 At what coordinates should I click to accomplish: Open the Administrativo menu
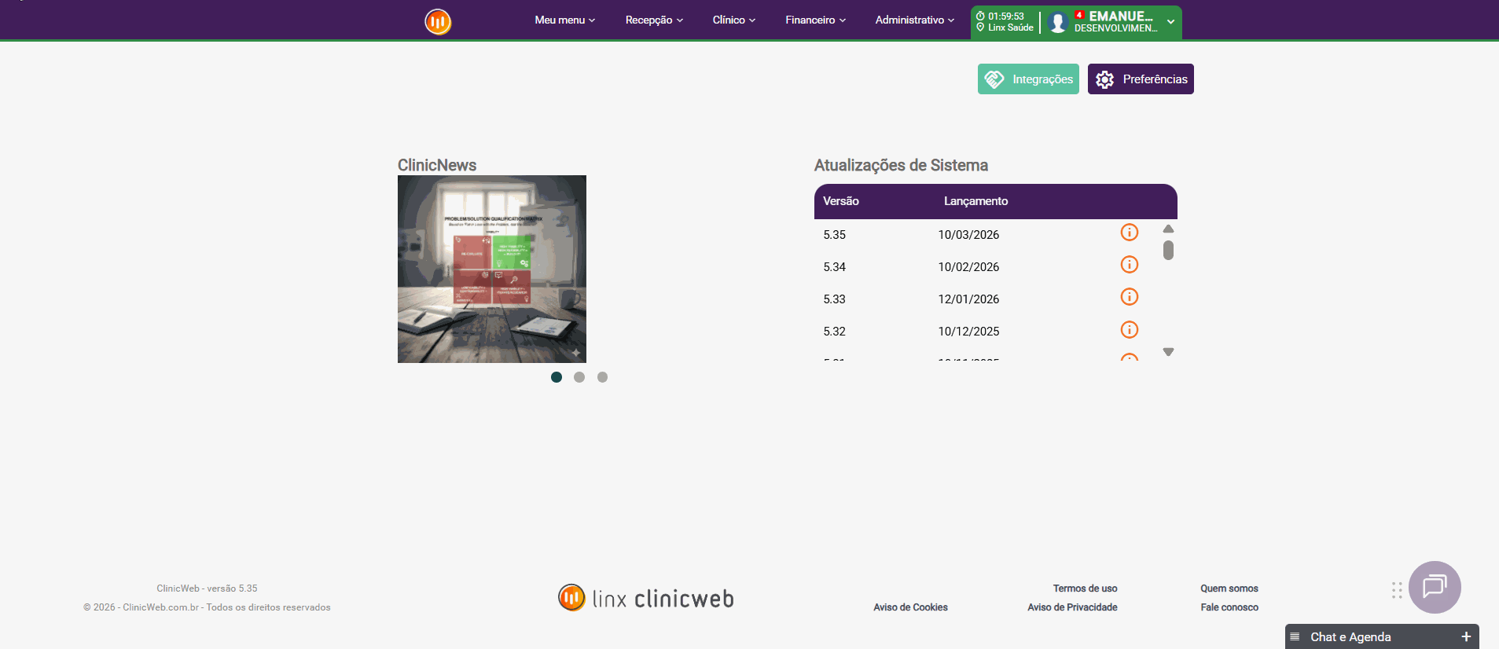click(914, 20)
